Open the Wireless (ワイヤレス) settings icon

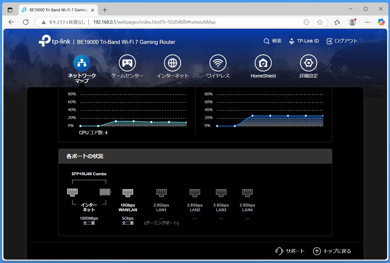point(218,63)
